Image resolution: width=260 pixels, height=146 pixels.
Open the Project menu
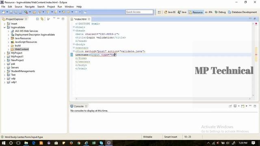51,6
